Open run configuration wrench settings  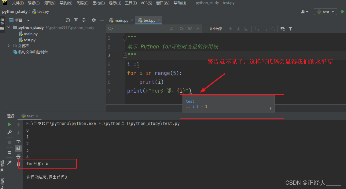pyautogui.click(x=9, y=132)
